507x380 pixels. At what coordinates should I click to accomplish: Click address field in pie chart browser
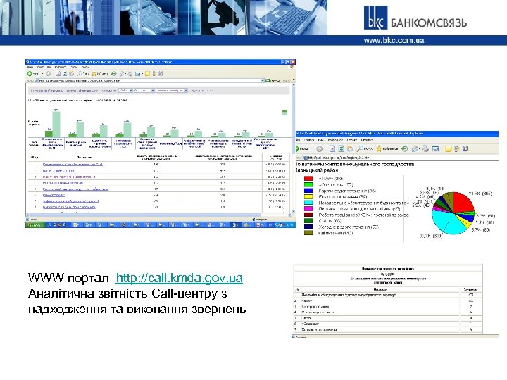coord(401,158)
